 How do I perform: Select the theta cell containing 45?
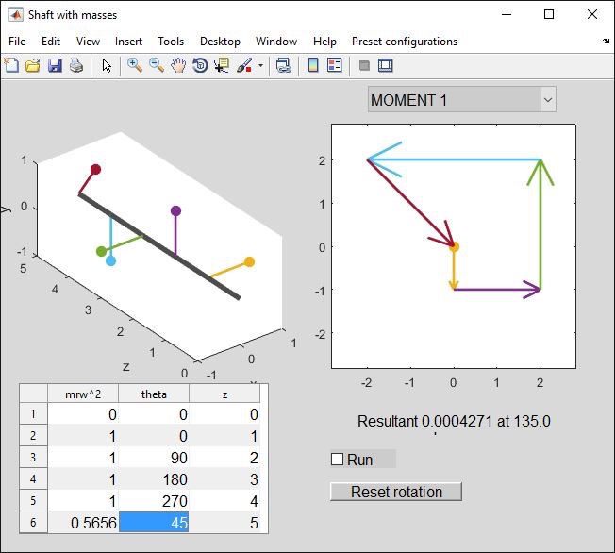click(x=153, y=522)
